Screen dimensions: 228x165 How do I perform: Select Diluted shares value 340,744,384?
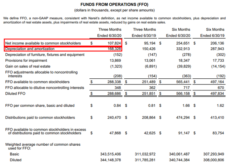pos(179,160)
